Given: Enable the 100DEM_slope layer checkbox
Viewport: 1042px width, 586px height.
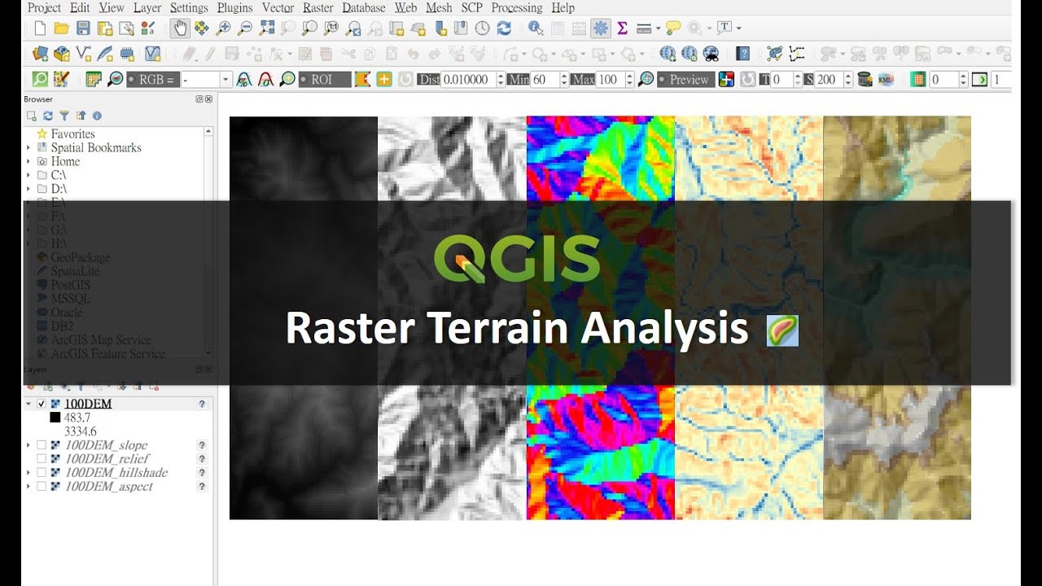Looking at the screenshot, I should [x=42, y=445].
